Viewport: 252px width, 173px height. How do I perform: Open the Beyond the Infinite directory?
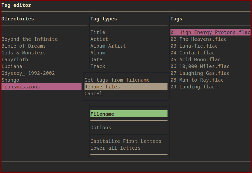coord(30,39)
